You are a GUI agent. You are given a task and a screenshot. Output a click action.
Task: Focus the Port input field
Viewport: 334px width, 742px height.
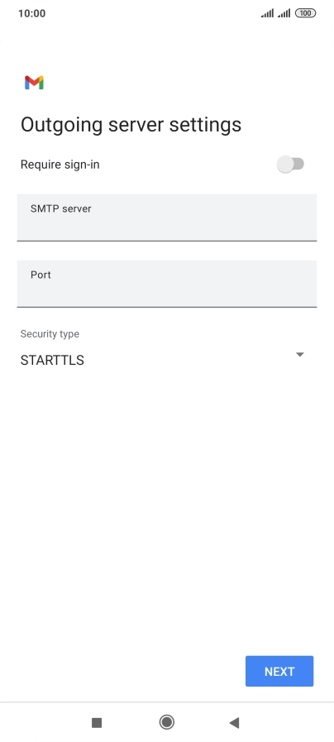tap(167, 284)
